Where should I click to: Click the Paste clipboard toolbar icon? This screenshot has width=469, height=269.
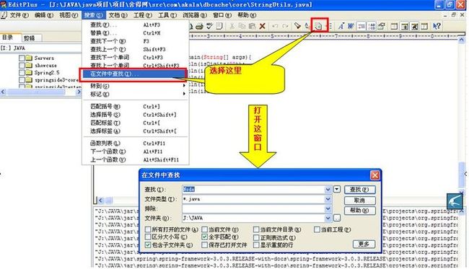(252, 26)
